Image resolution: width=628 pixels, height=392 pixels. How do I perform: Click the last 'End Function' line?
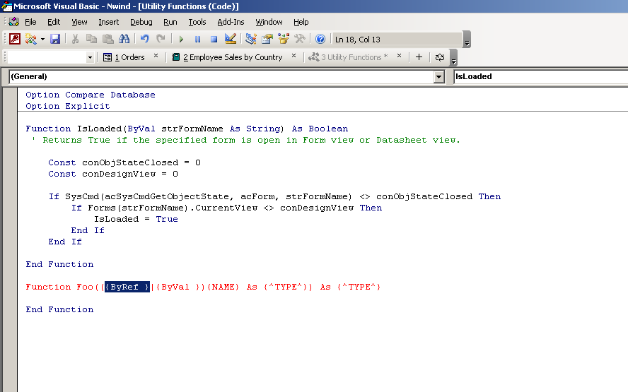coord(59,309)
